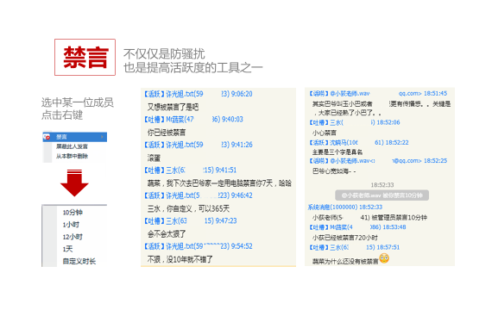Image resolution: width=492 pixels, height=310 pixels.
Task: Open sender 许光旭.txt at 9:54:52
Action: 199,246
